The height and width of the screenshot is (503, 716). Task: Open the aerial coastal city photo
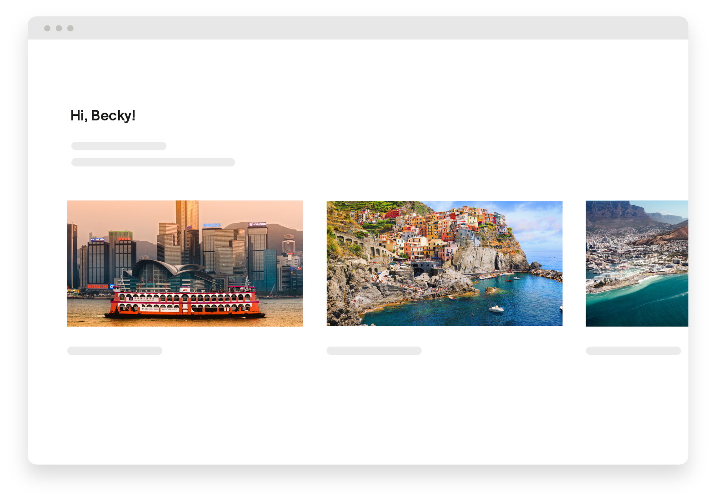(x=637, y=264)
